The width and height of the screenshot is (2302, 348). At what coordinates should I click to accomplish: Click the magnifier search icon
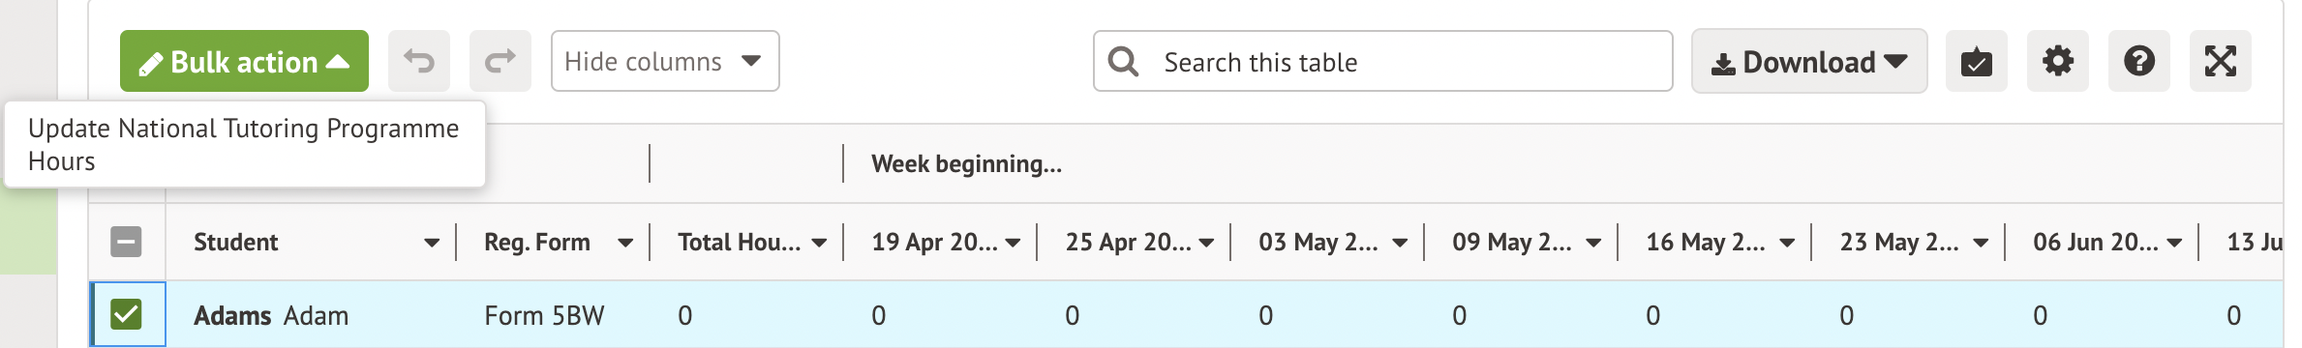(1123, 62)
